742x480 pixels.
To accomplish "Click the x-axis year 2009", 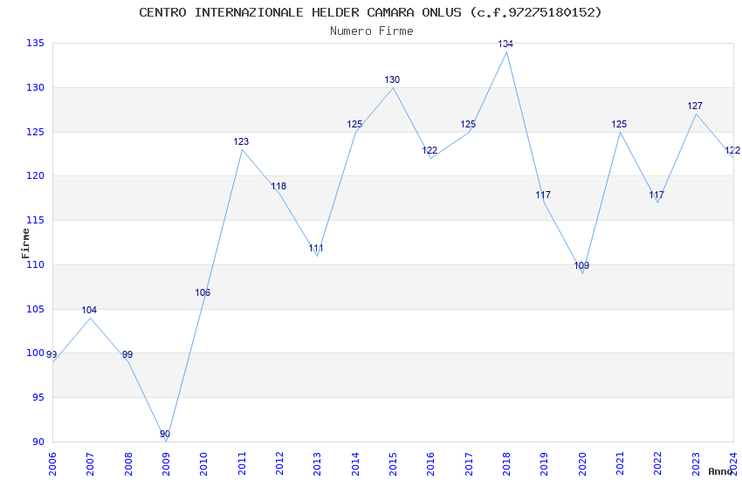I will [x=166, y=464].
